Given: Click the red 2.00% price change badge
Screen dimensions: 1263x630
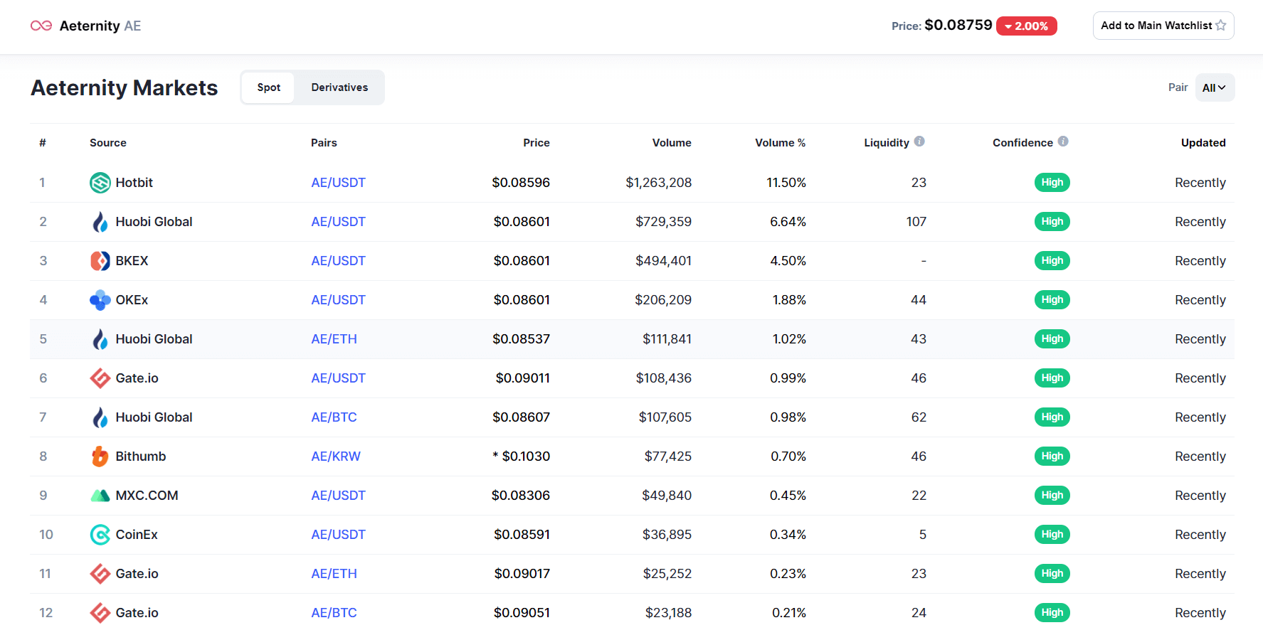Looking at the screenshot, I should tap(1027, 26).
